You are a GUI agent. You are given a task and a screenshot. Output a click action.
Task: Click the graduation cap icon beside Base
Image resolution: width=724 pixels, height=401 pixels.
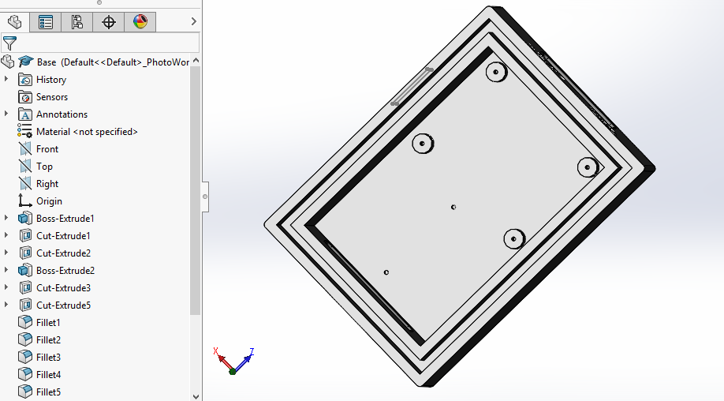tap(26, 62)
